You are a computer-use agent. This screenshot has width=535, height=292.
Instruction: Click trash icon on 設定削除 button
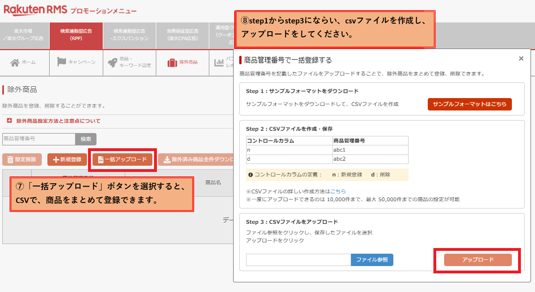[10, 160]
